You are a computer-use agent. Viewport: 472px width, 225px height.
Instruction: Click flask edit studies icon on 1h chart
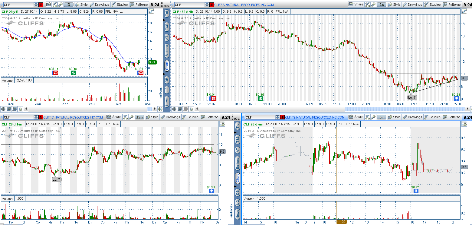click(368, 5)
